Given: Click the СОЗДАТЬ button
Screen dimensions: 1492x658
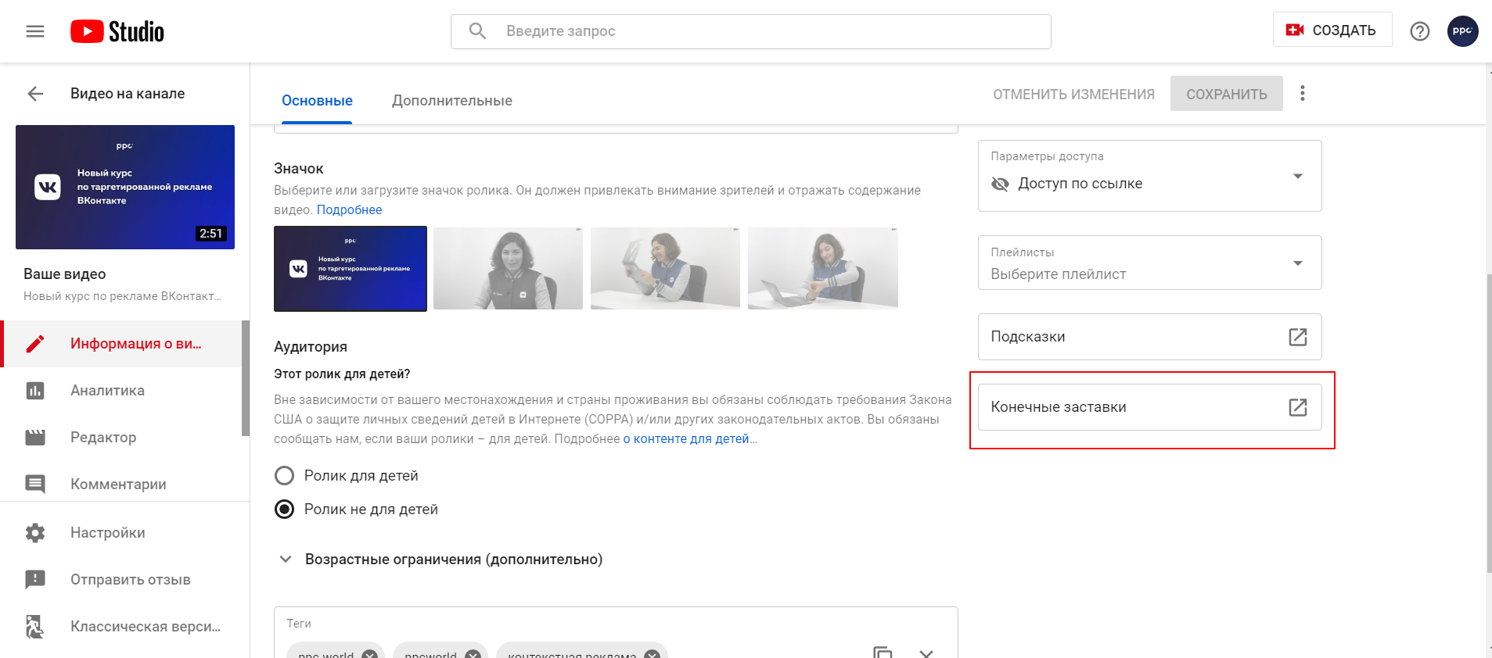Looking at the screenshot, I should 1332,30.
